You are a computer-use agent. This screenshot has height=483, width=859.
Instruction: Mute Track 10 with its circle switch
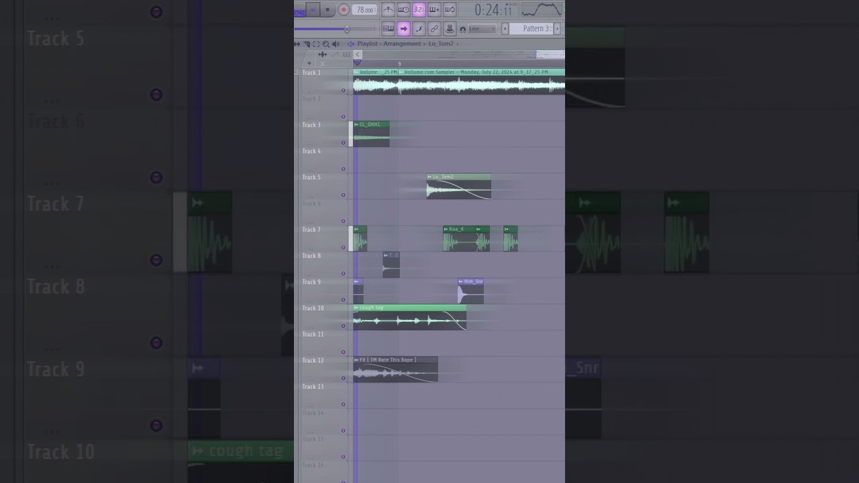(343, 326)
